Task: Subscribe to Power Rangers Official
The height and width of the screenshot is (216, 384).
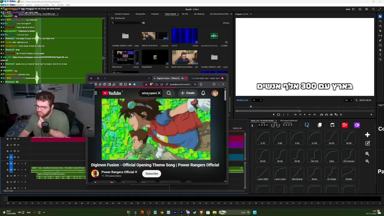Action: (x=151, y=174)
